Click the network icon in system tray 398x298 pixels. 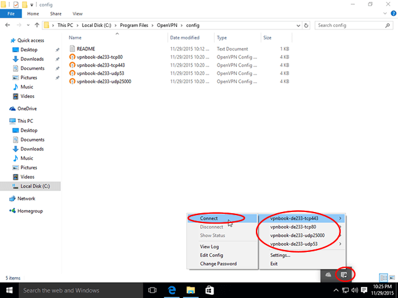345,290
